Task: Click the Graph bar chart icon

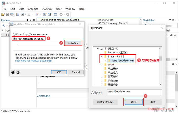Action: coord(29,14)
